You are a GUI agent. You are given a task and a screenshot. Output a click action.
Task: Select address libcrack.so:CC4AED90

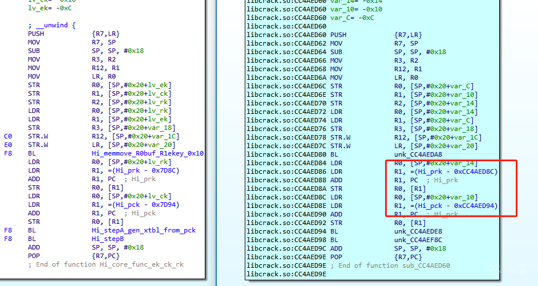pos(286,214)
